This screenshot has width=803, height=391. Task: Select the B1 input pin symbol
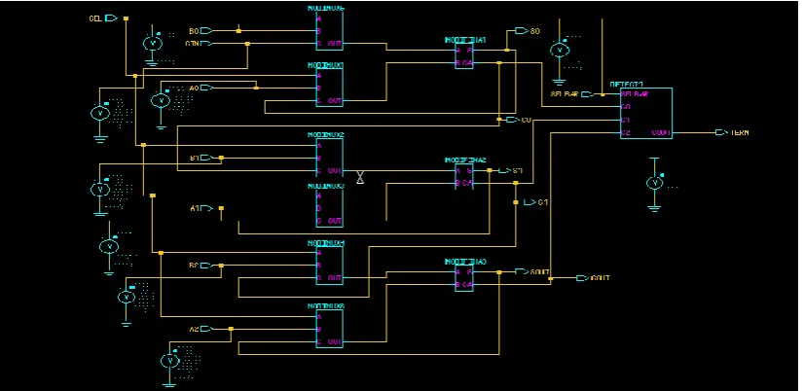pos(206,158)
